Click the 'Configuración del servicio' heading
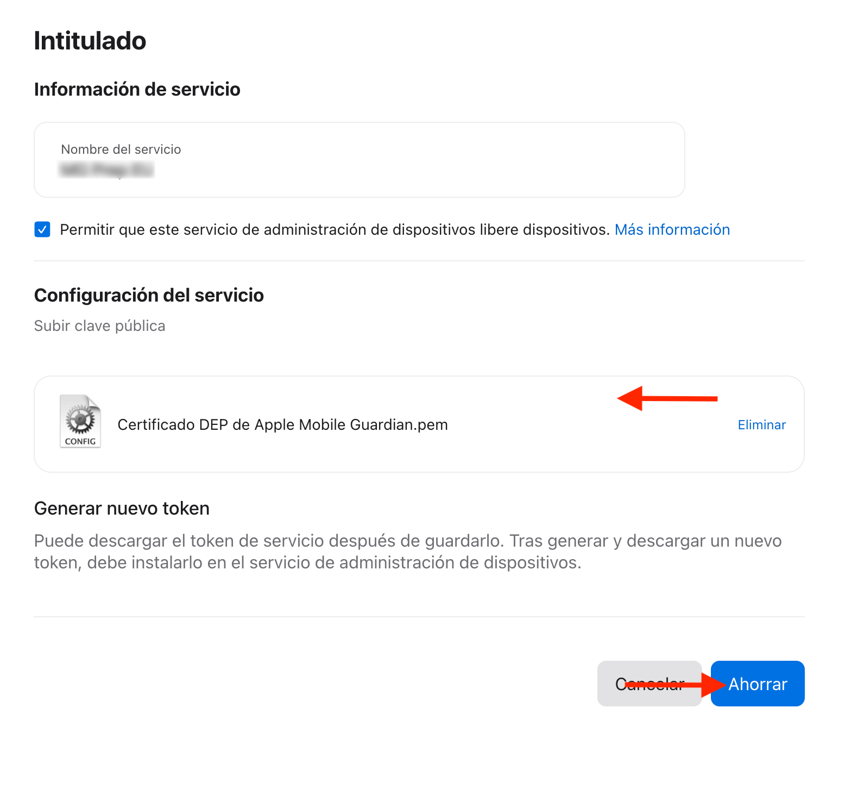 pyautogui.click(x=149, y=296)
